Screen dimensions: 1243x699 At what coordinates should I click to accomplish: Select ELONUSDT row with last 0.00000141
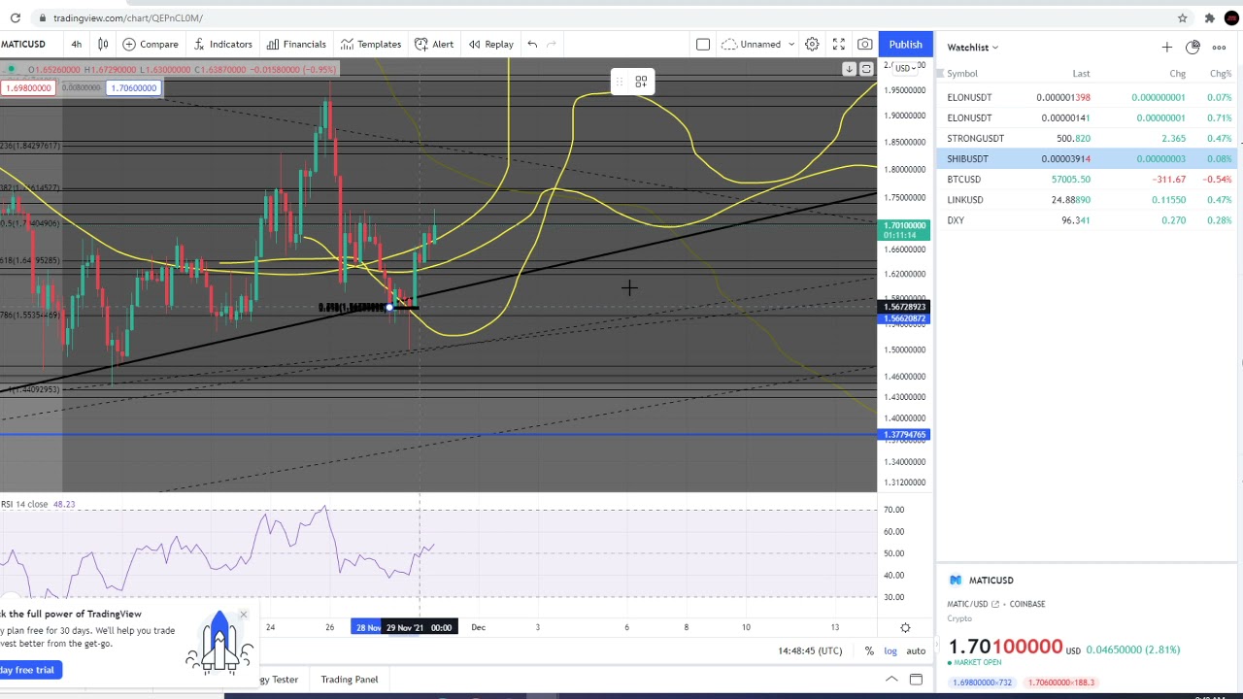click(1089, 117)
